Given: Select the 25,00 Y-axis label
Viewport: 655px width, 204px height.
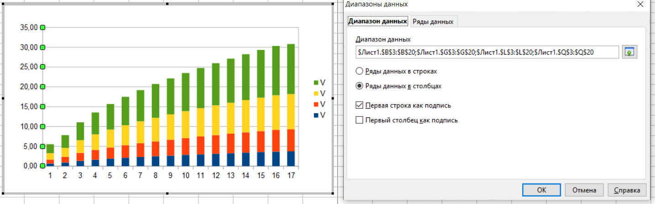Looking at the screenshot, I should pyautogui.click(x=29, y=67).
